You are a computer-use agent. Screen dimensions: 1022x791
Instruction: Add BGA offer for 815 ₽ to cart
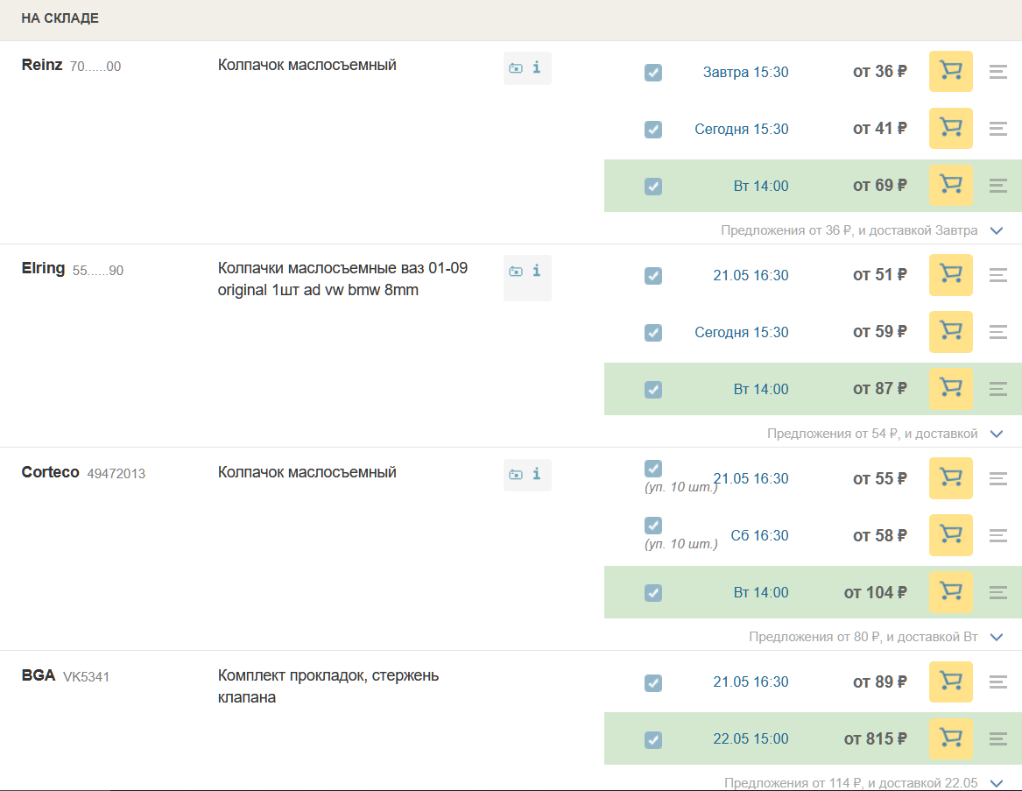pyautogui.click(x=950, y=738)
